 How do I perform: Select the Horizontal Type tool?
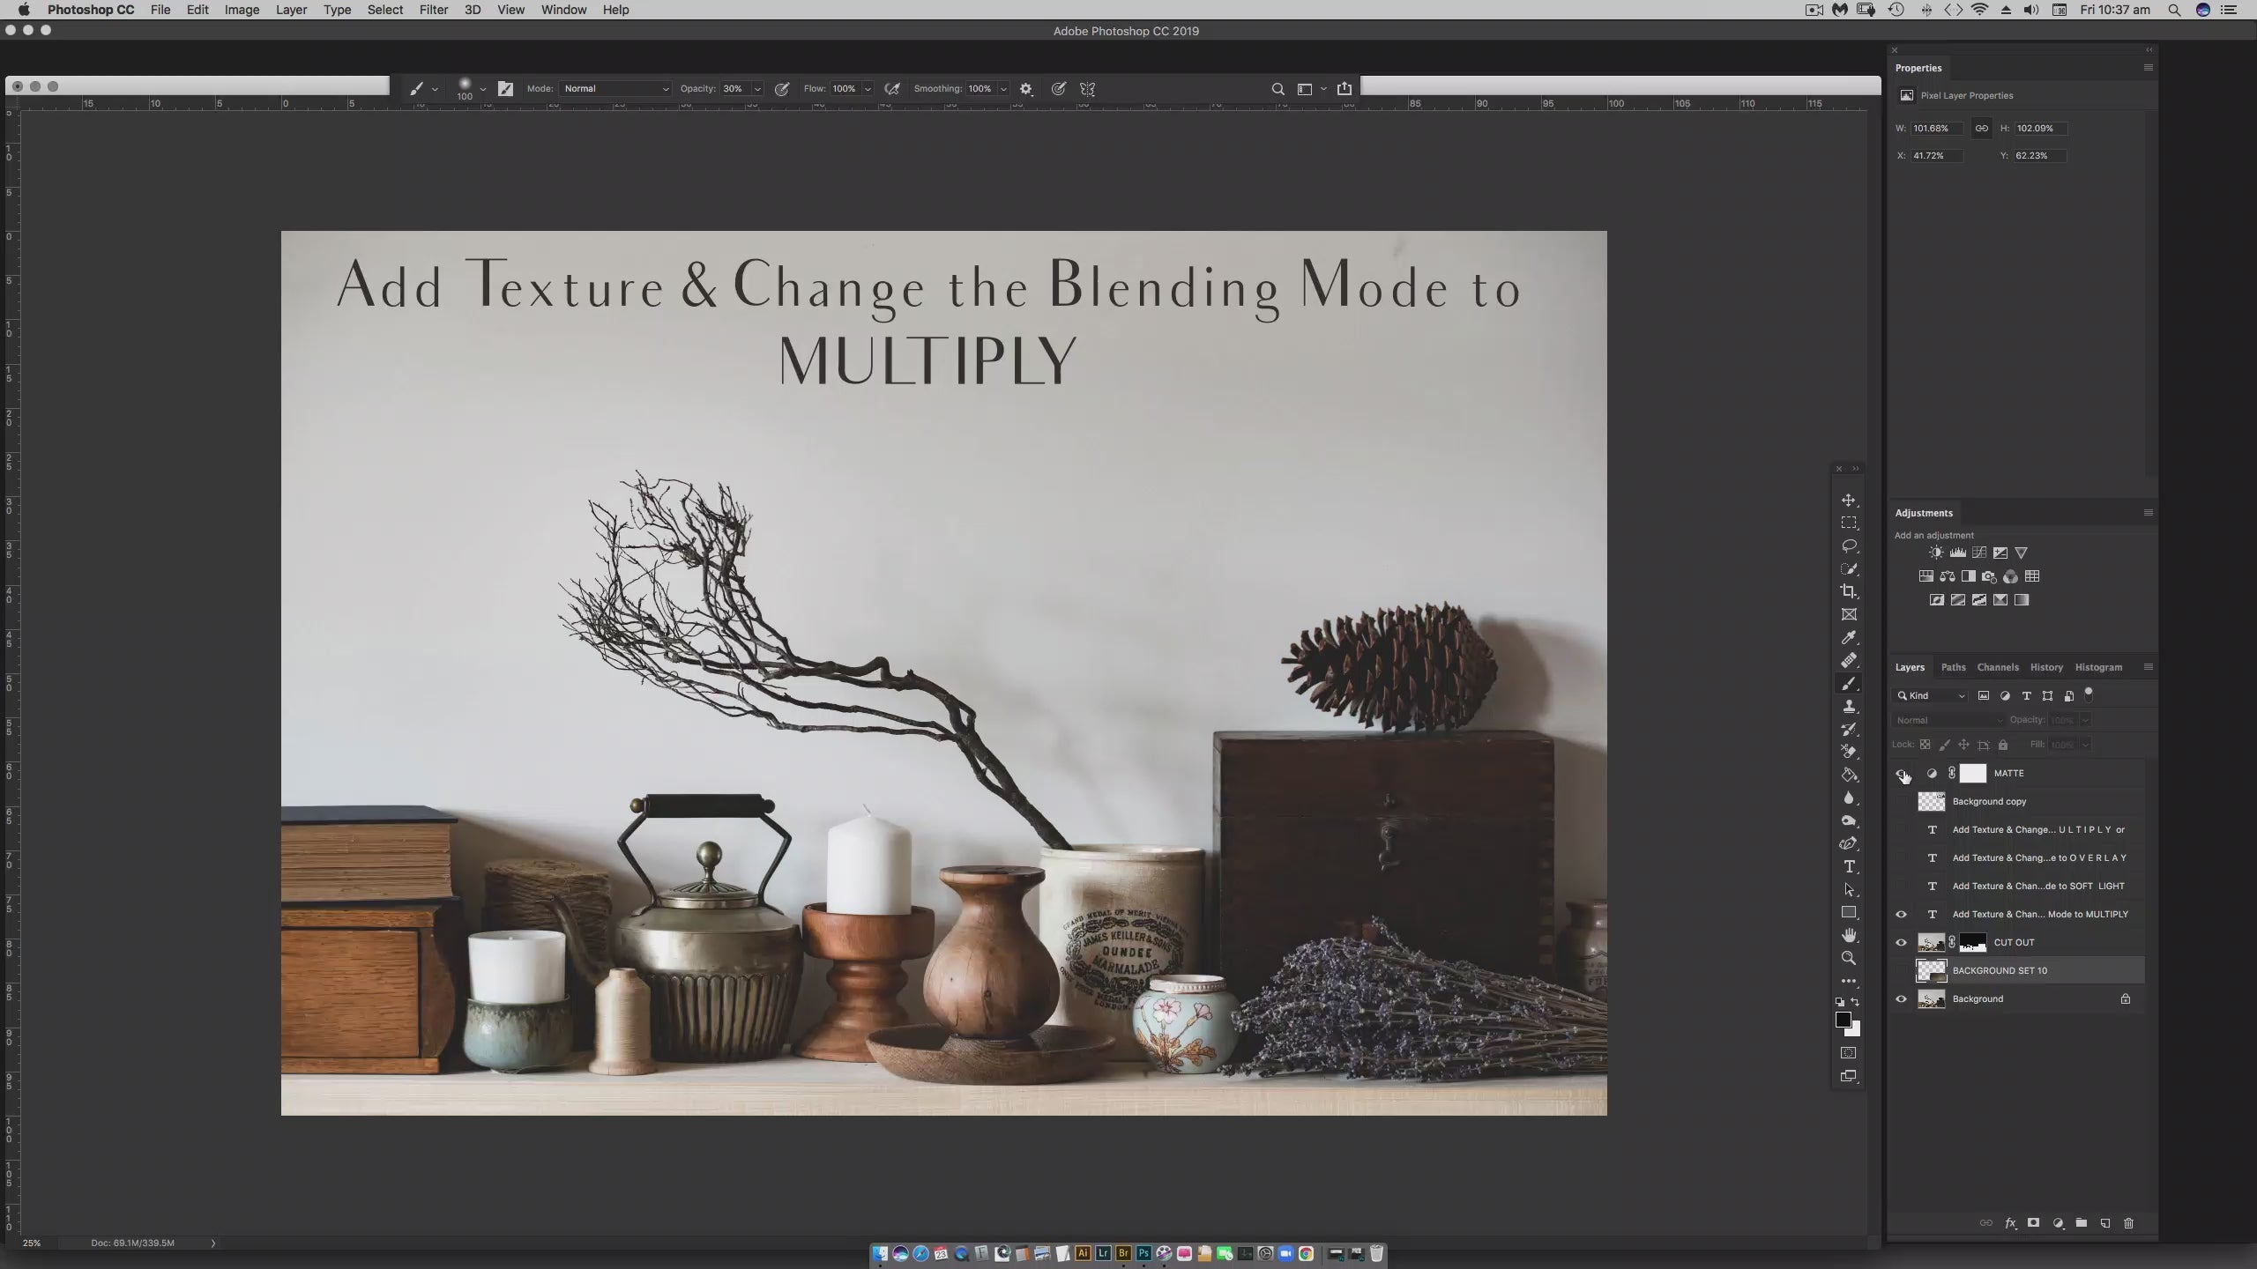[x=1849, y=866]
